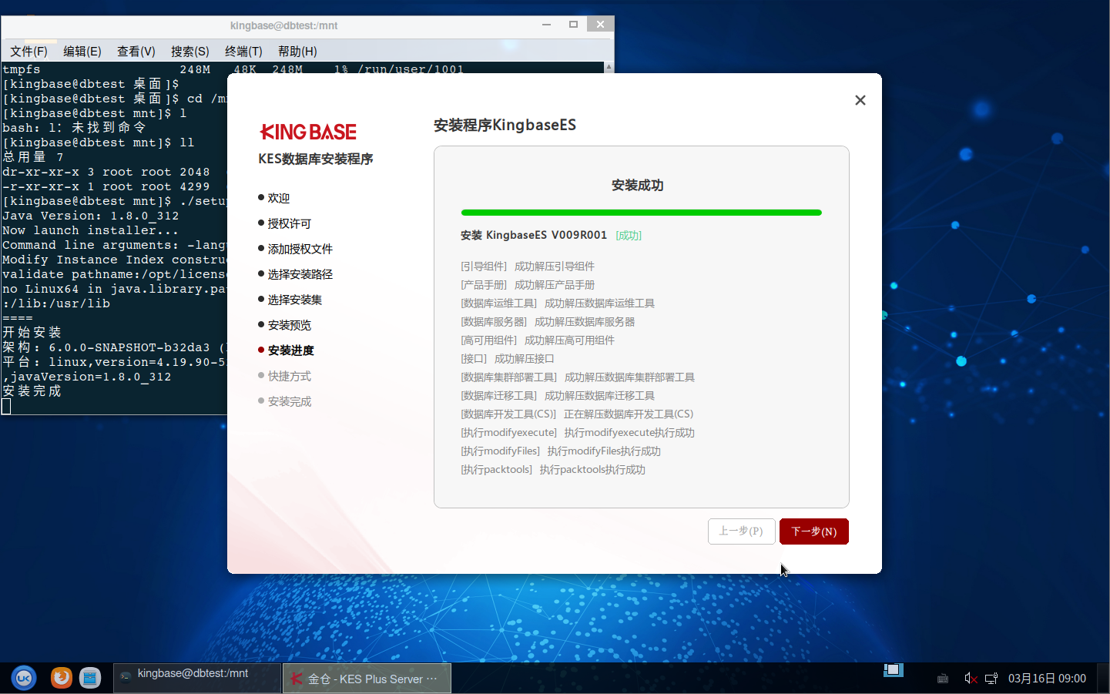Image resolution: width=1110 pixels, height=694 pixels.
Task: Open the network connection tray icon
Action: click(991, 679)
